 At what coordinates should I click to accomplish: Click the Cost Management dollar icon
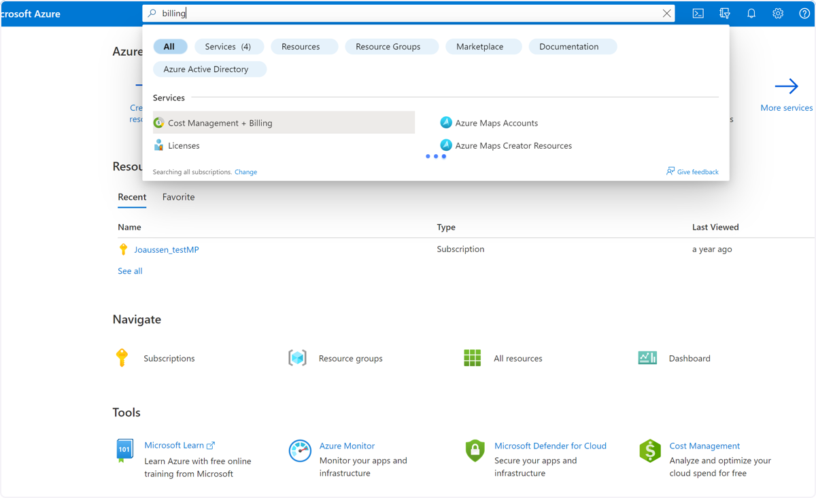650,451
